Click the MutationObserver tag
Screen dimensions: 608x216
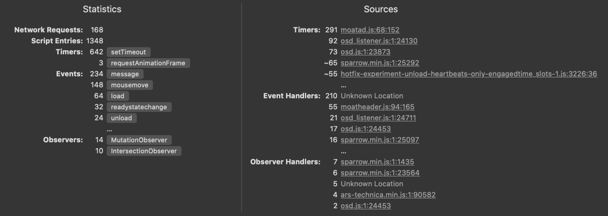(x=139, y=140)
